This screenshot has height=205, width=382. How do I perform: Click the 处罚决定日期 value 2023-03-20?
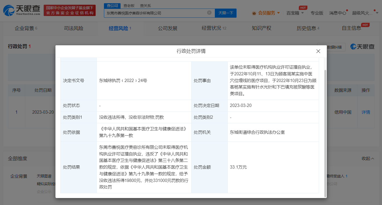click(241, 106)
